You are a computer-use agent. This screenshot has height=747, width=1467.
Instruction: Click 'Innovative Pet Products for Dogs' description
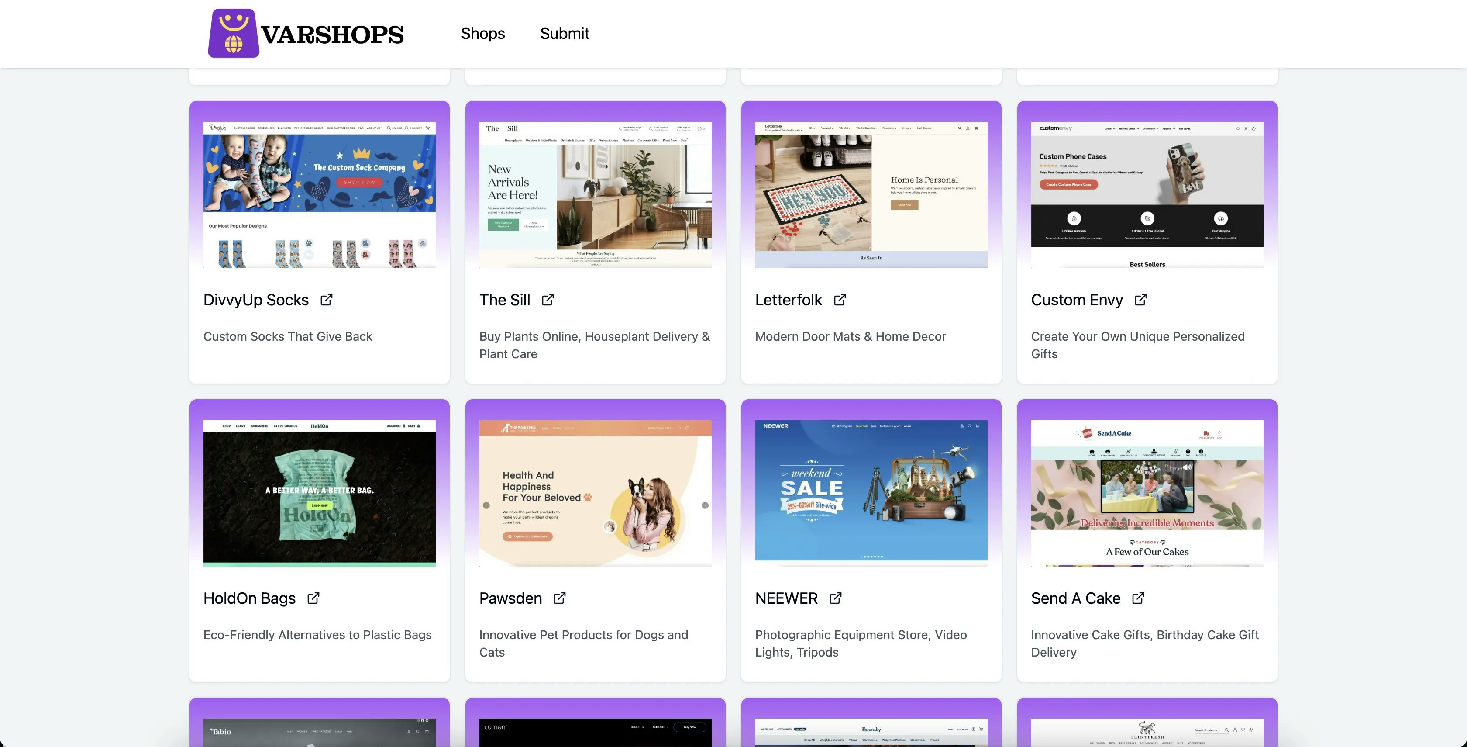pos(584,644)
